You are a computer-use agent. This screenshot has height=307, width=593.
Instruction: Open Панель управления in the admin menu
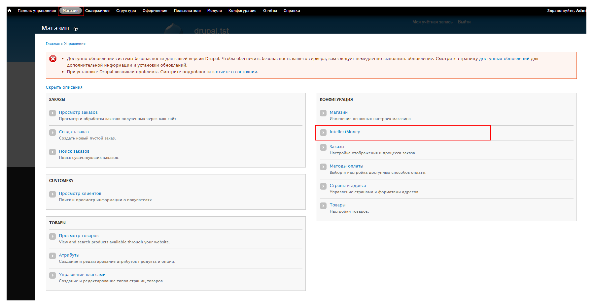point(37,11)
